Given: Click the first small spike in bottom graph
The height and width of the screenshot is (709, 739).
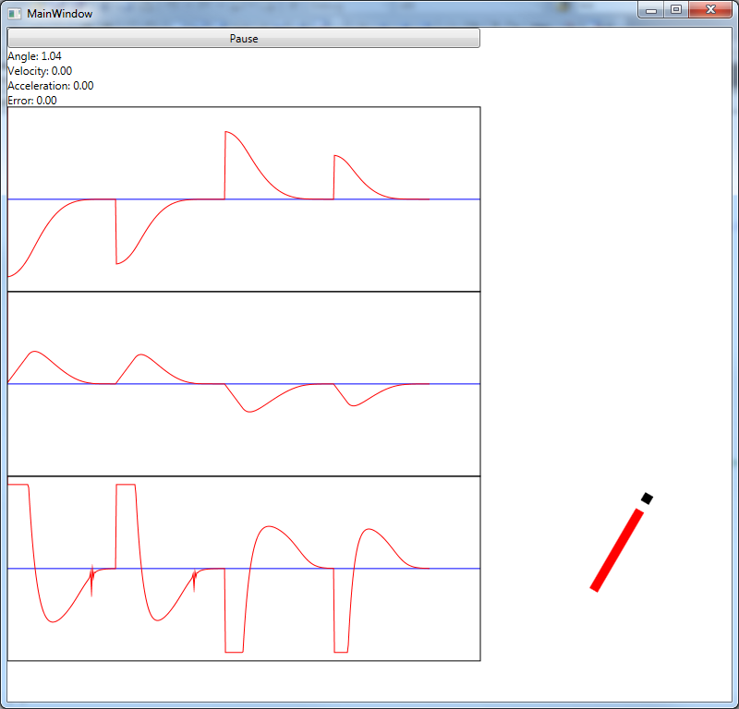Looking at the screenshot, I should point(91,582).
